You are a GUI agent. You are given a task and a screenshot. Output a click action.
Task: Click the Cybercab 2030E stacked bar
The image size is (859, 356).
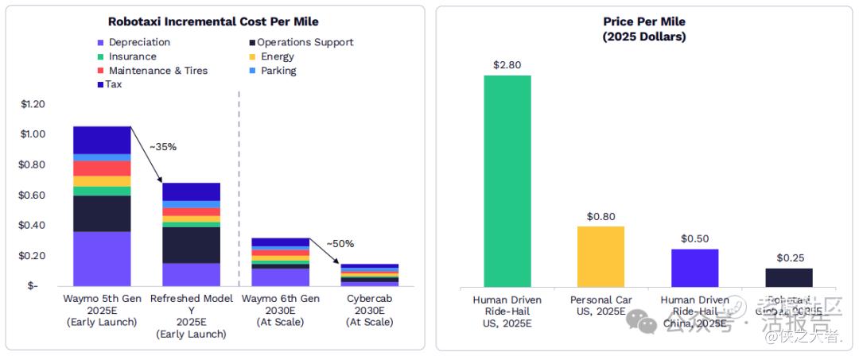[370, 275]
